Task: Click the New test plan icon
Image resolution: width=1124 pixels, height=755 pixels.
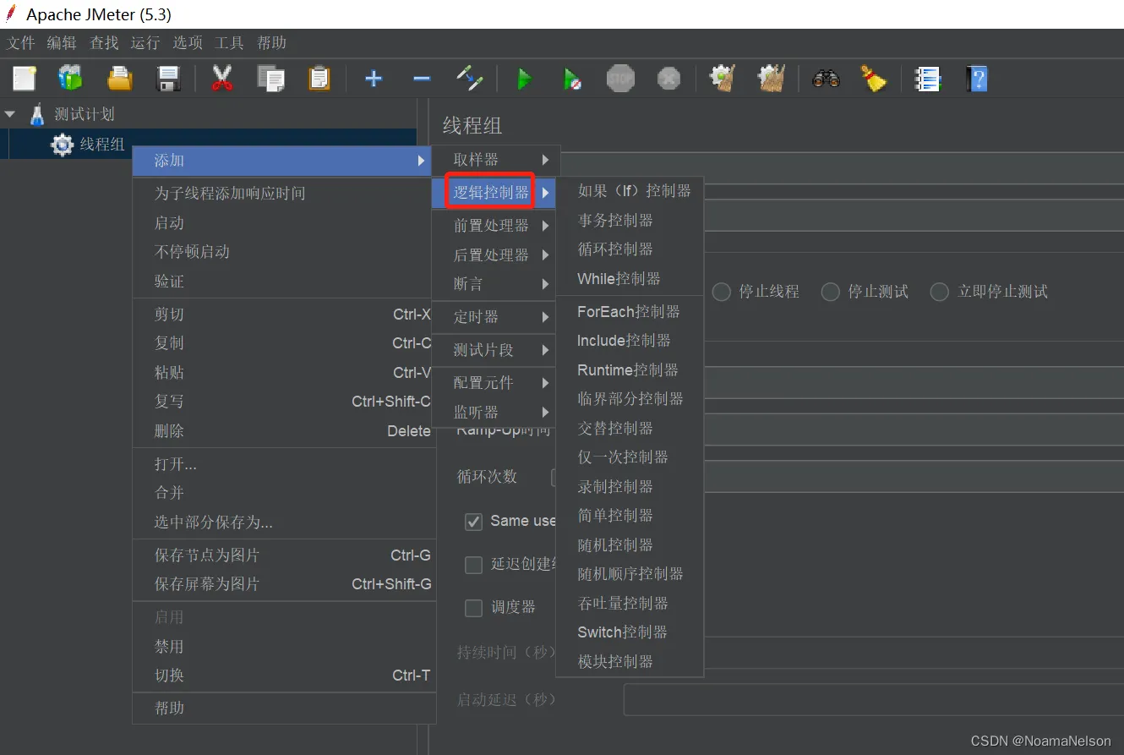Action: coord(25,79)
